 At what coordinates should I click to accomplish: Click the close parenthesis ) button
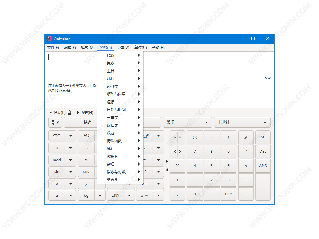pyautogui.click(x=228, y=137)
